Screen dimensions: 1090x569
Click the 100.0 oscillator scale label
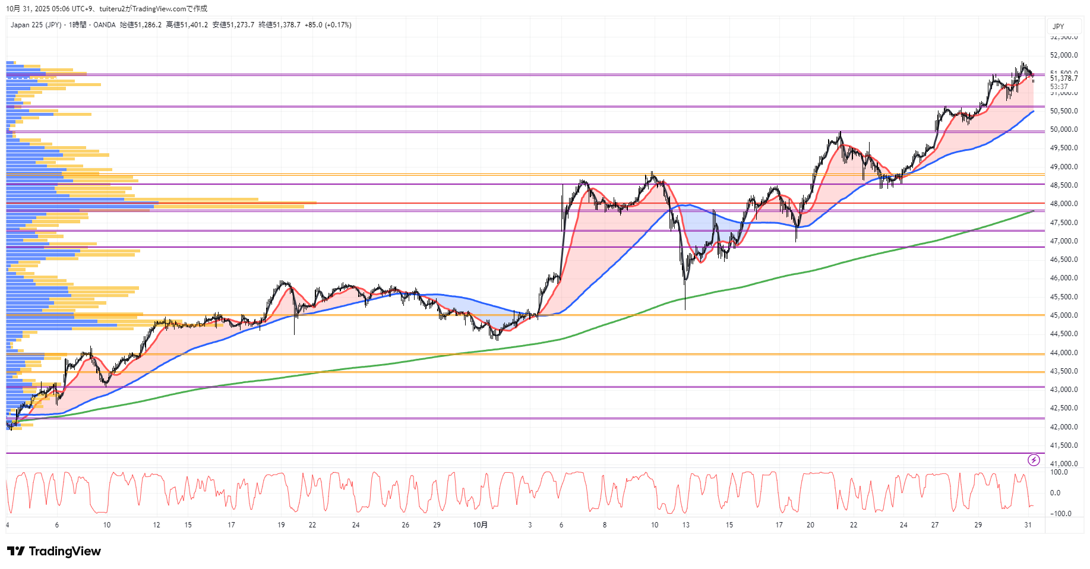pyautogui.click(x=1059, y=473)
